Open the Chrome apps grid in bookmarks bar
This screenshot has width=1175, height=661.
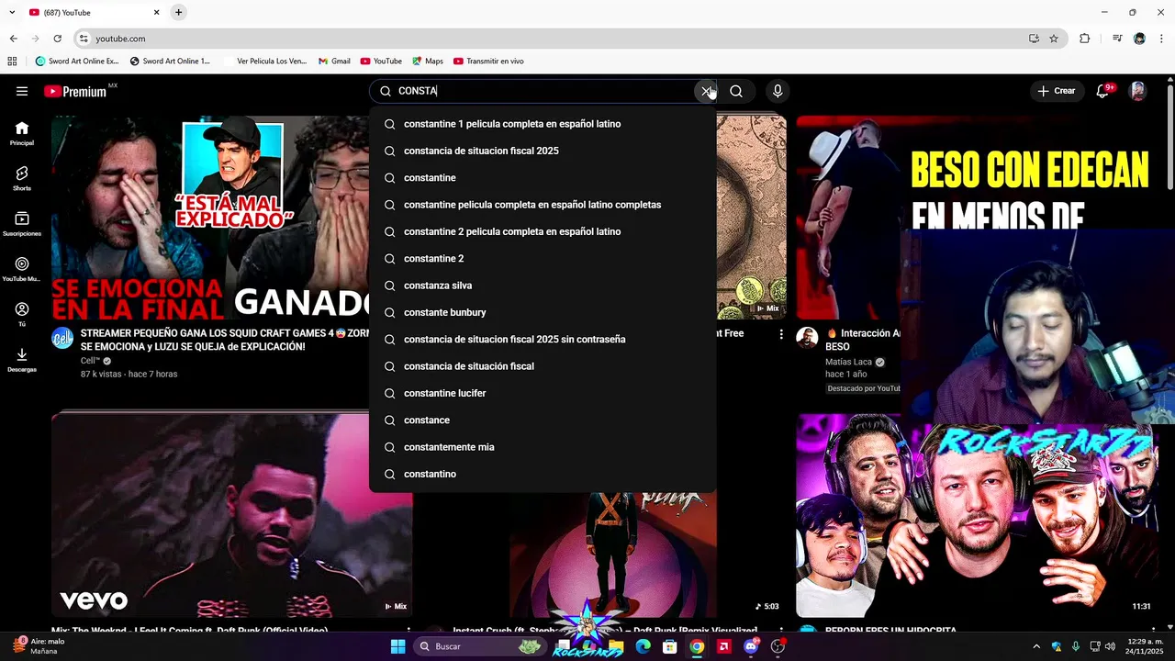click(12, 62)
